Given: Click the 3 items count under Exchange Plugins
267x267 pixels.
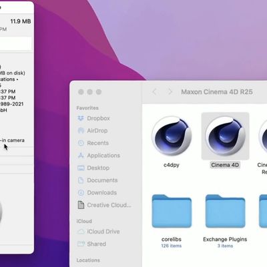Looking at the screenshot, I should (225, 246).
